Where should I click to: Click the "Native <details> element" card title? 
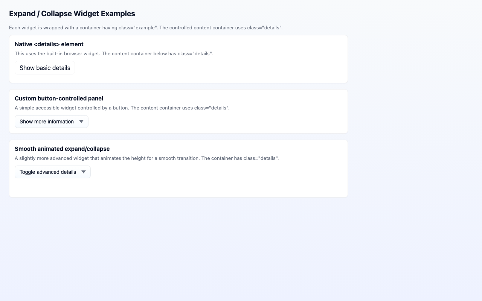(x=49, y=44)
